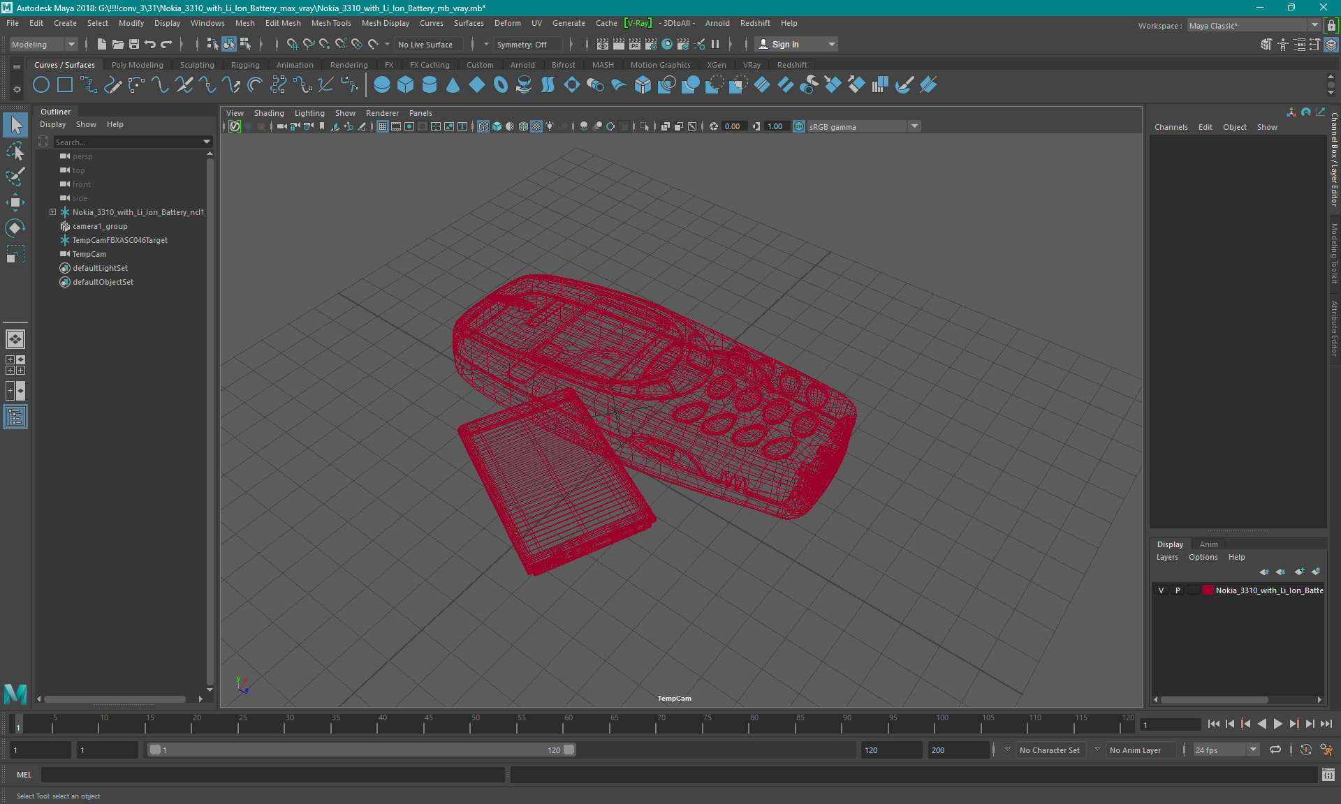The width and height of the screenshot is (1341, 804).
Task: Expand the Nokia_3310 node in Outliner
Action: click(x=52, y=212)
